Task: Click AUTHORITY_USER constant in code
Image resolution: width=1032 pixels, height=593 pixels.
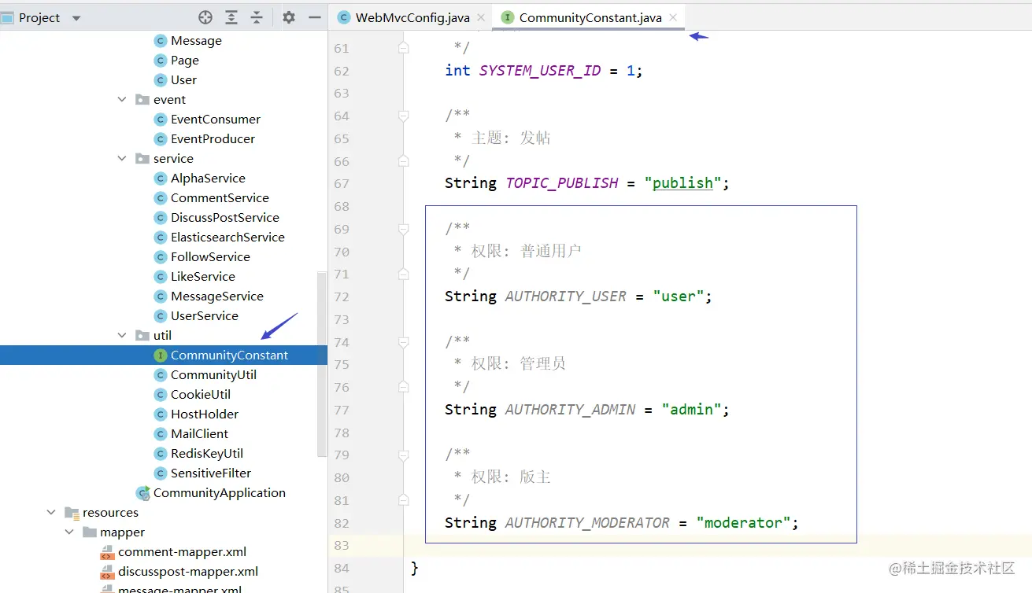Action: coord(566,296)
